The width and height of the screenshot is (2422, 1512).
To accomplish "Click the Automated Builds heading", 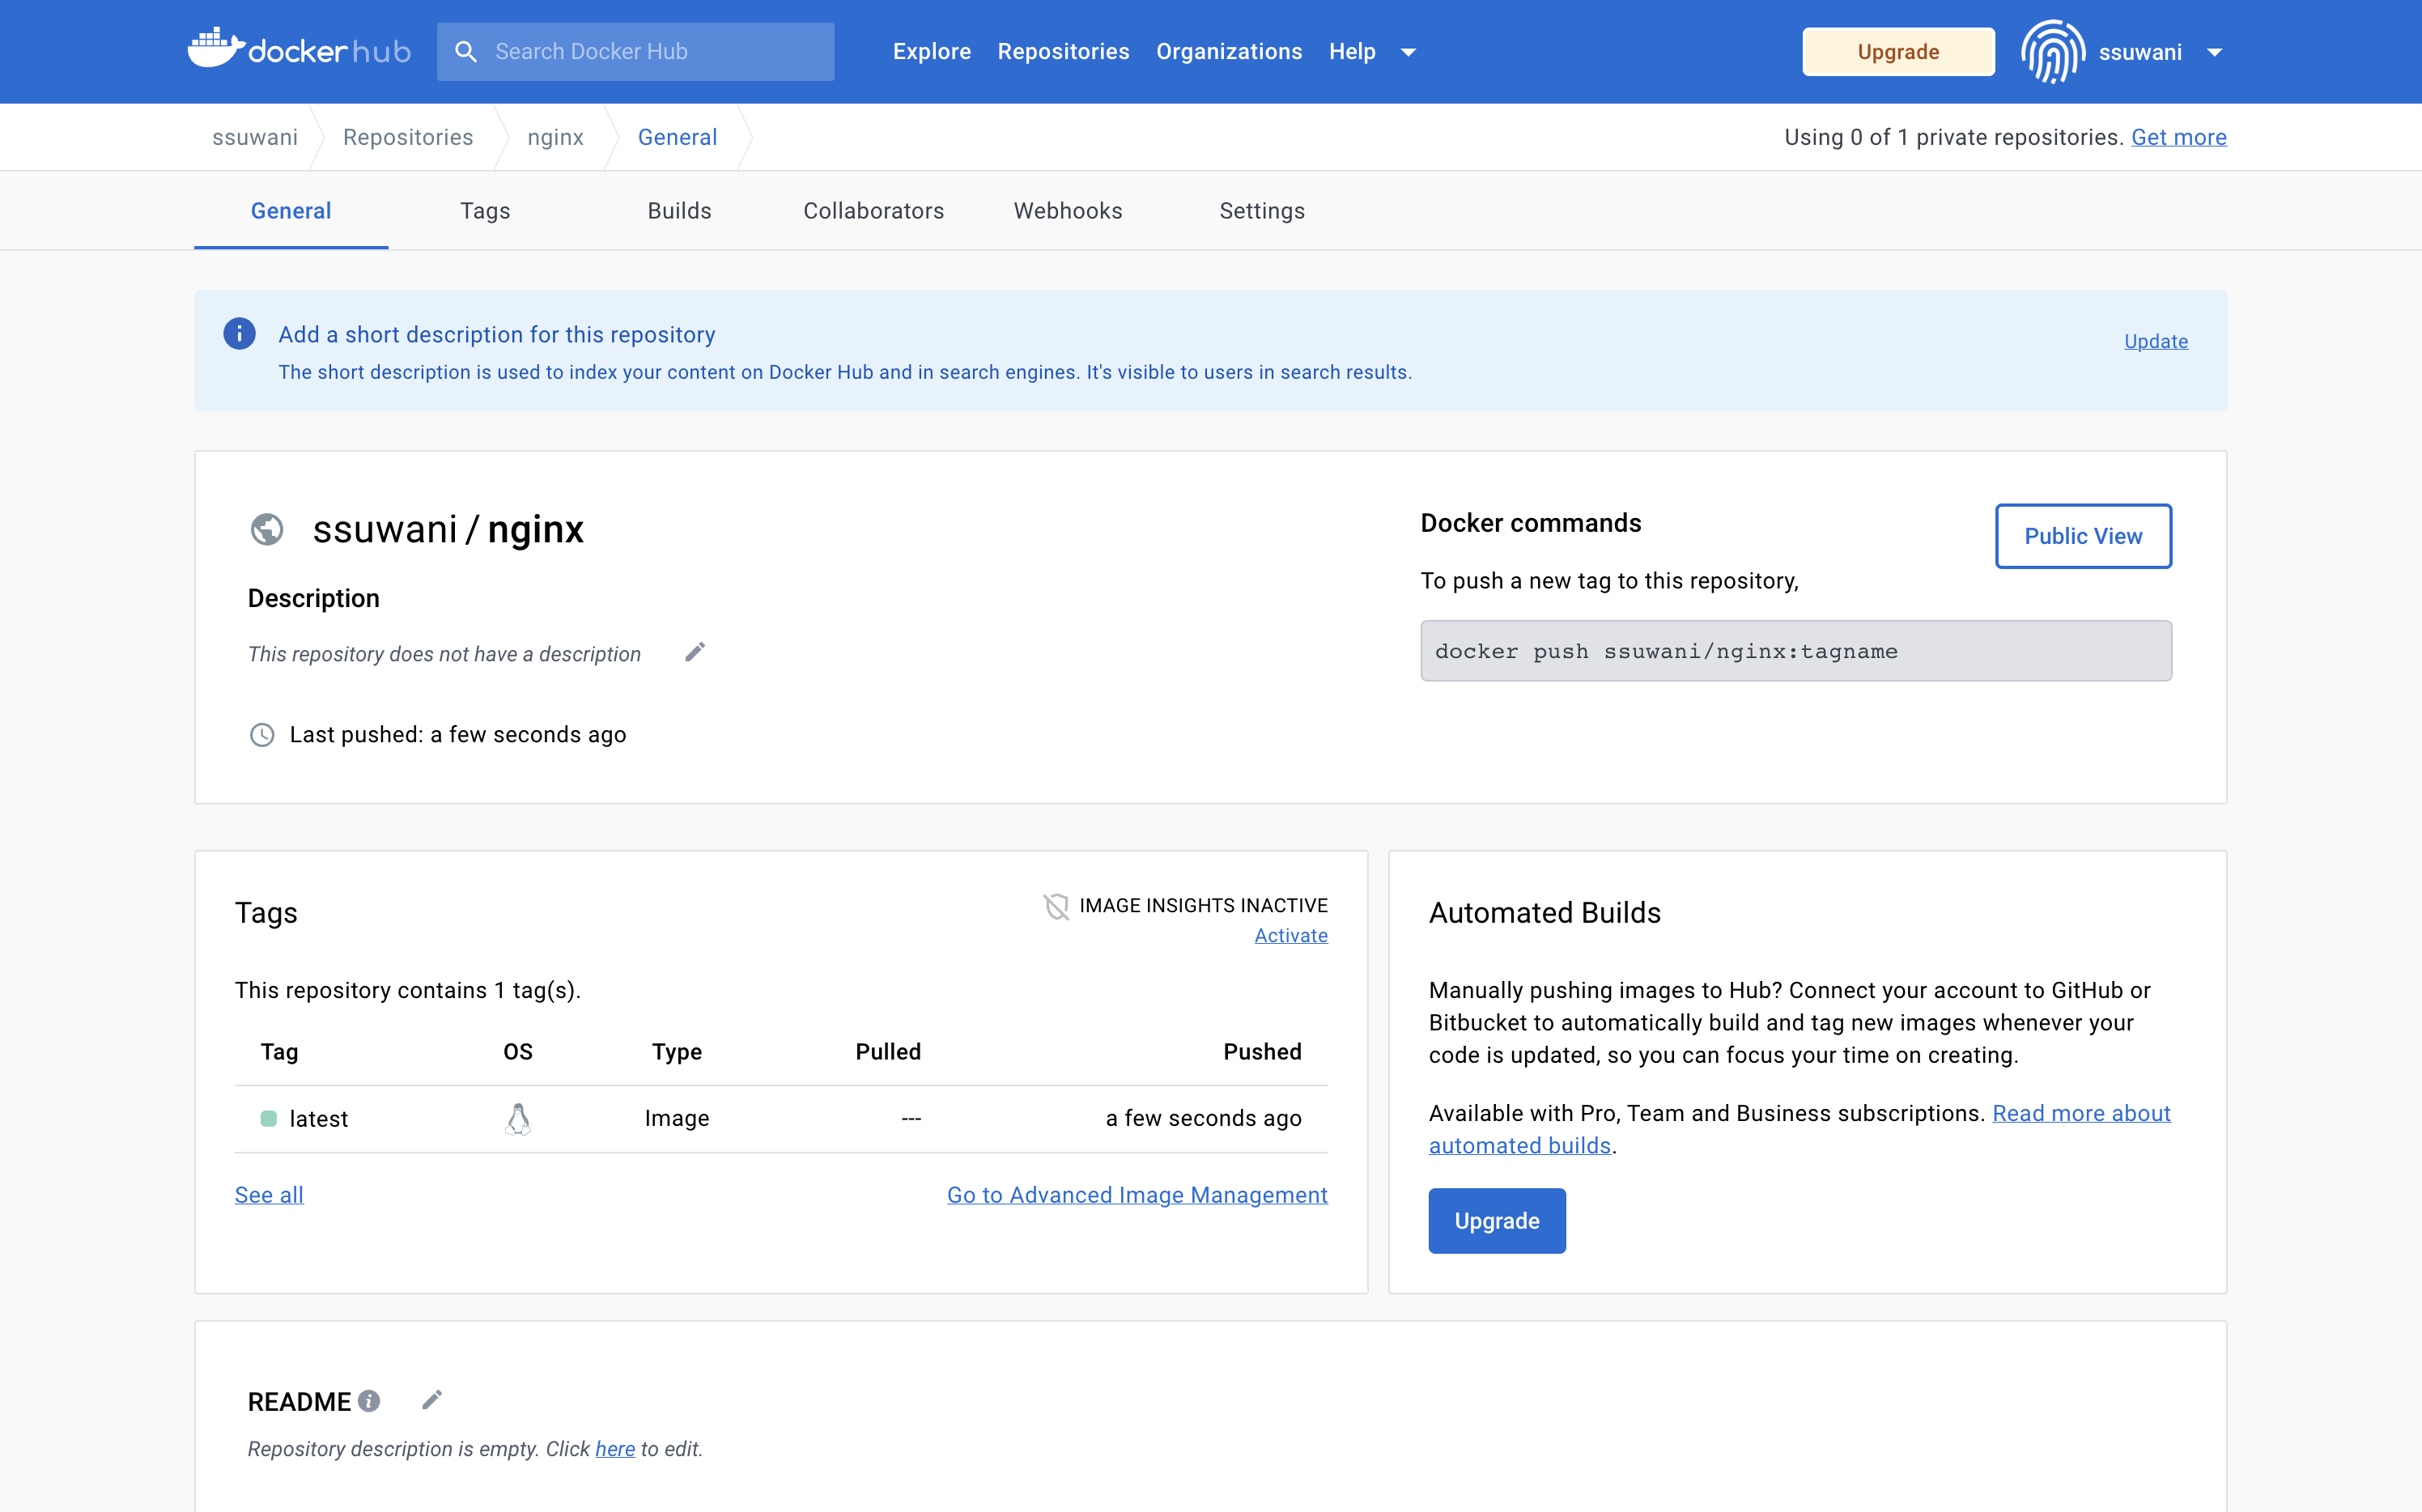I will [x=1544, y=913].
